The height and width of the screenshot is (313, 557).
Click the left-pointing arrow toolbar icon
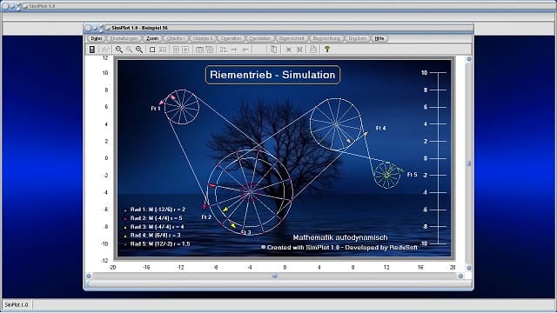click(245, 50)
